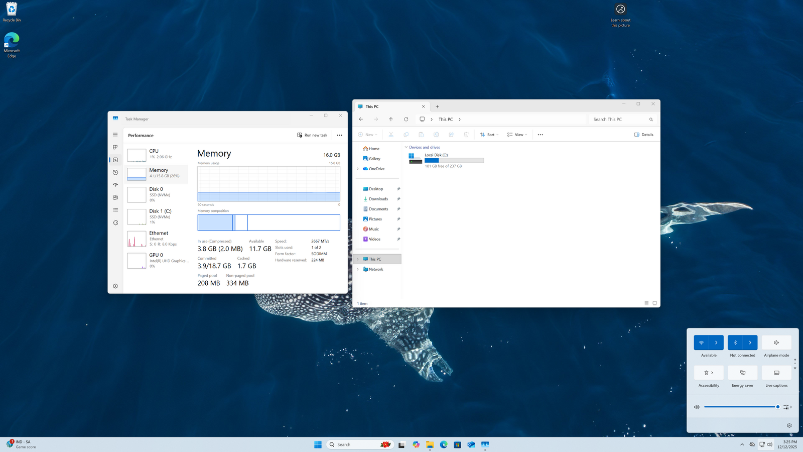Expand the Network tree item
This screenshot has height=452, width=803.
(358, 269)
